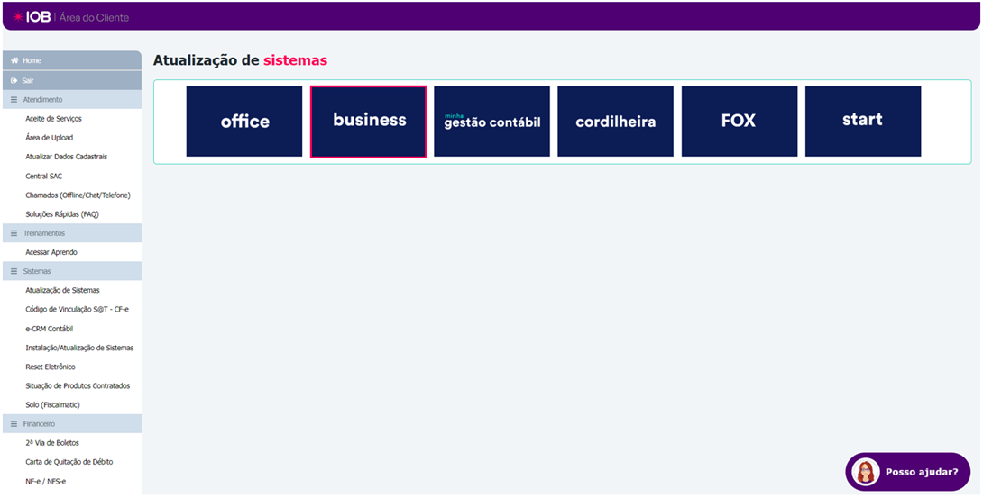983x498 pixels.
Task: Collapse the Atendimento section
Action: tap(42, 99)
